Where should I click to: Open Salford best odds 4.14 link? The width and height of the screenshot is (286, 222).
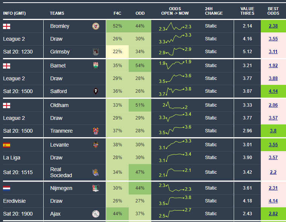pyautogui.click(x=273, y=91)
